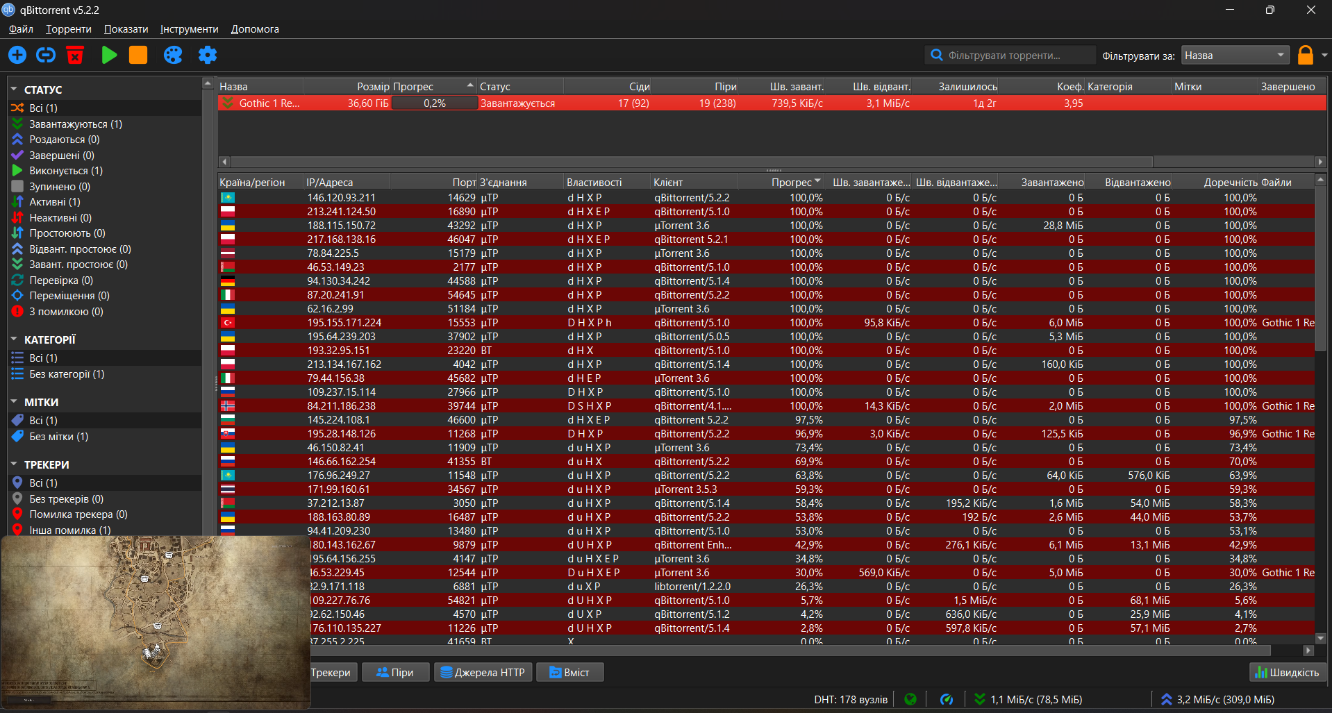Click Turkey flag of peer 195.155.171.224
This screenshot has height=713, width=1332.
coord(227,323)
